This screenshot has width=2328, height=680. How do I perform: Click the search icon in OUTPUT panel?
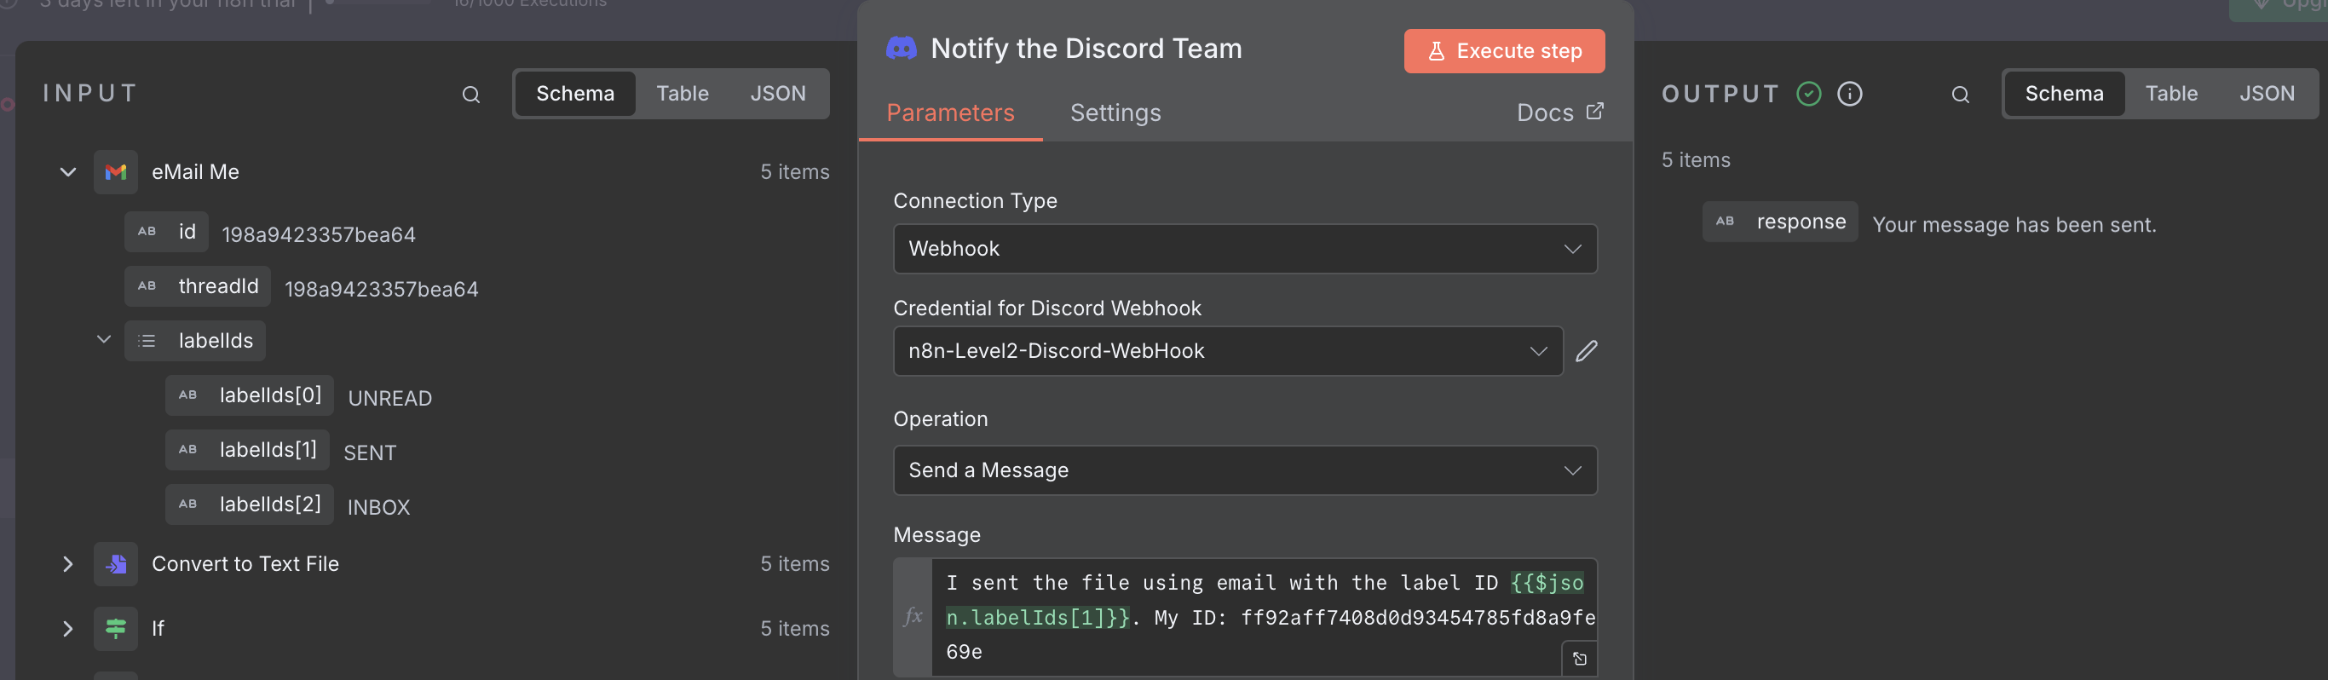[1959, 94]
